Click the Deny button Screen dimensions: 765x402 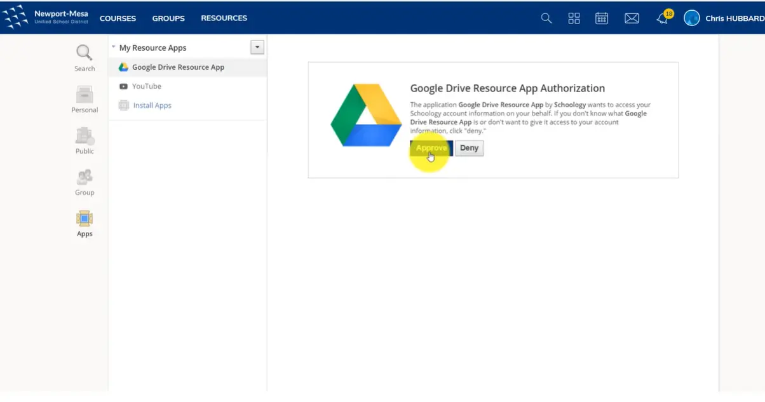point(469,148)
